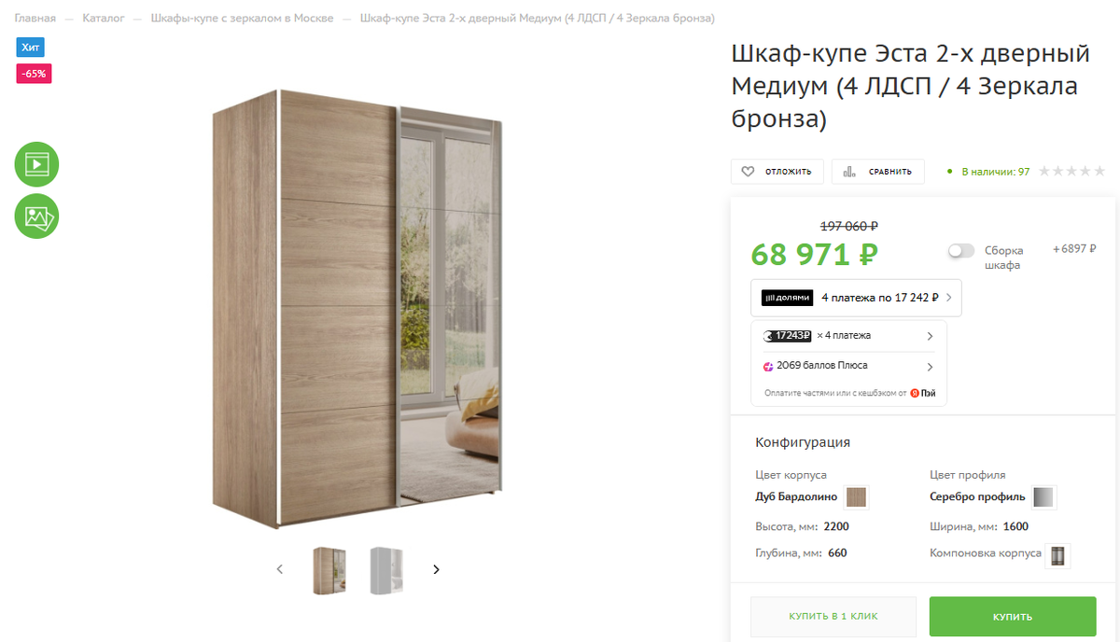
Task: Show next thumbnail with right arrow
Action: 436,569
